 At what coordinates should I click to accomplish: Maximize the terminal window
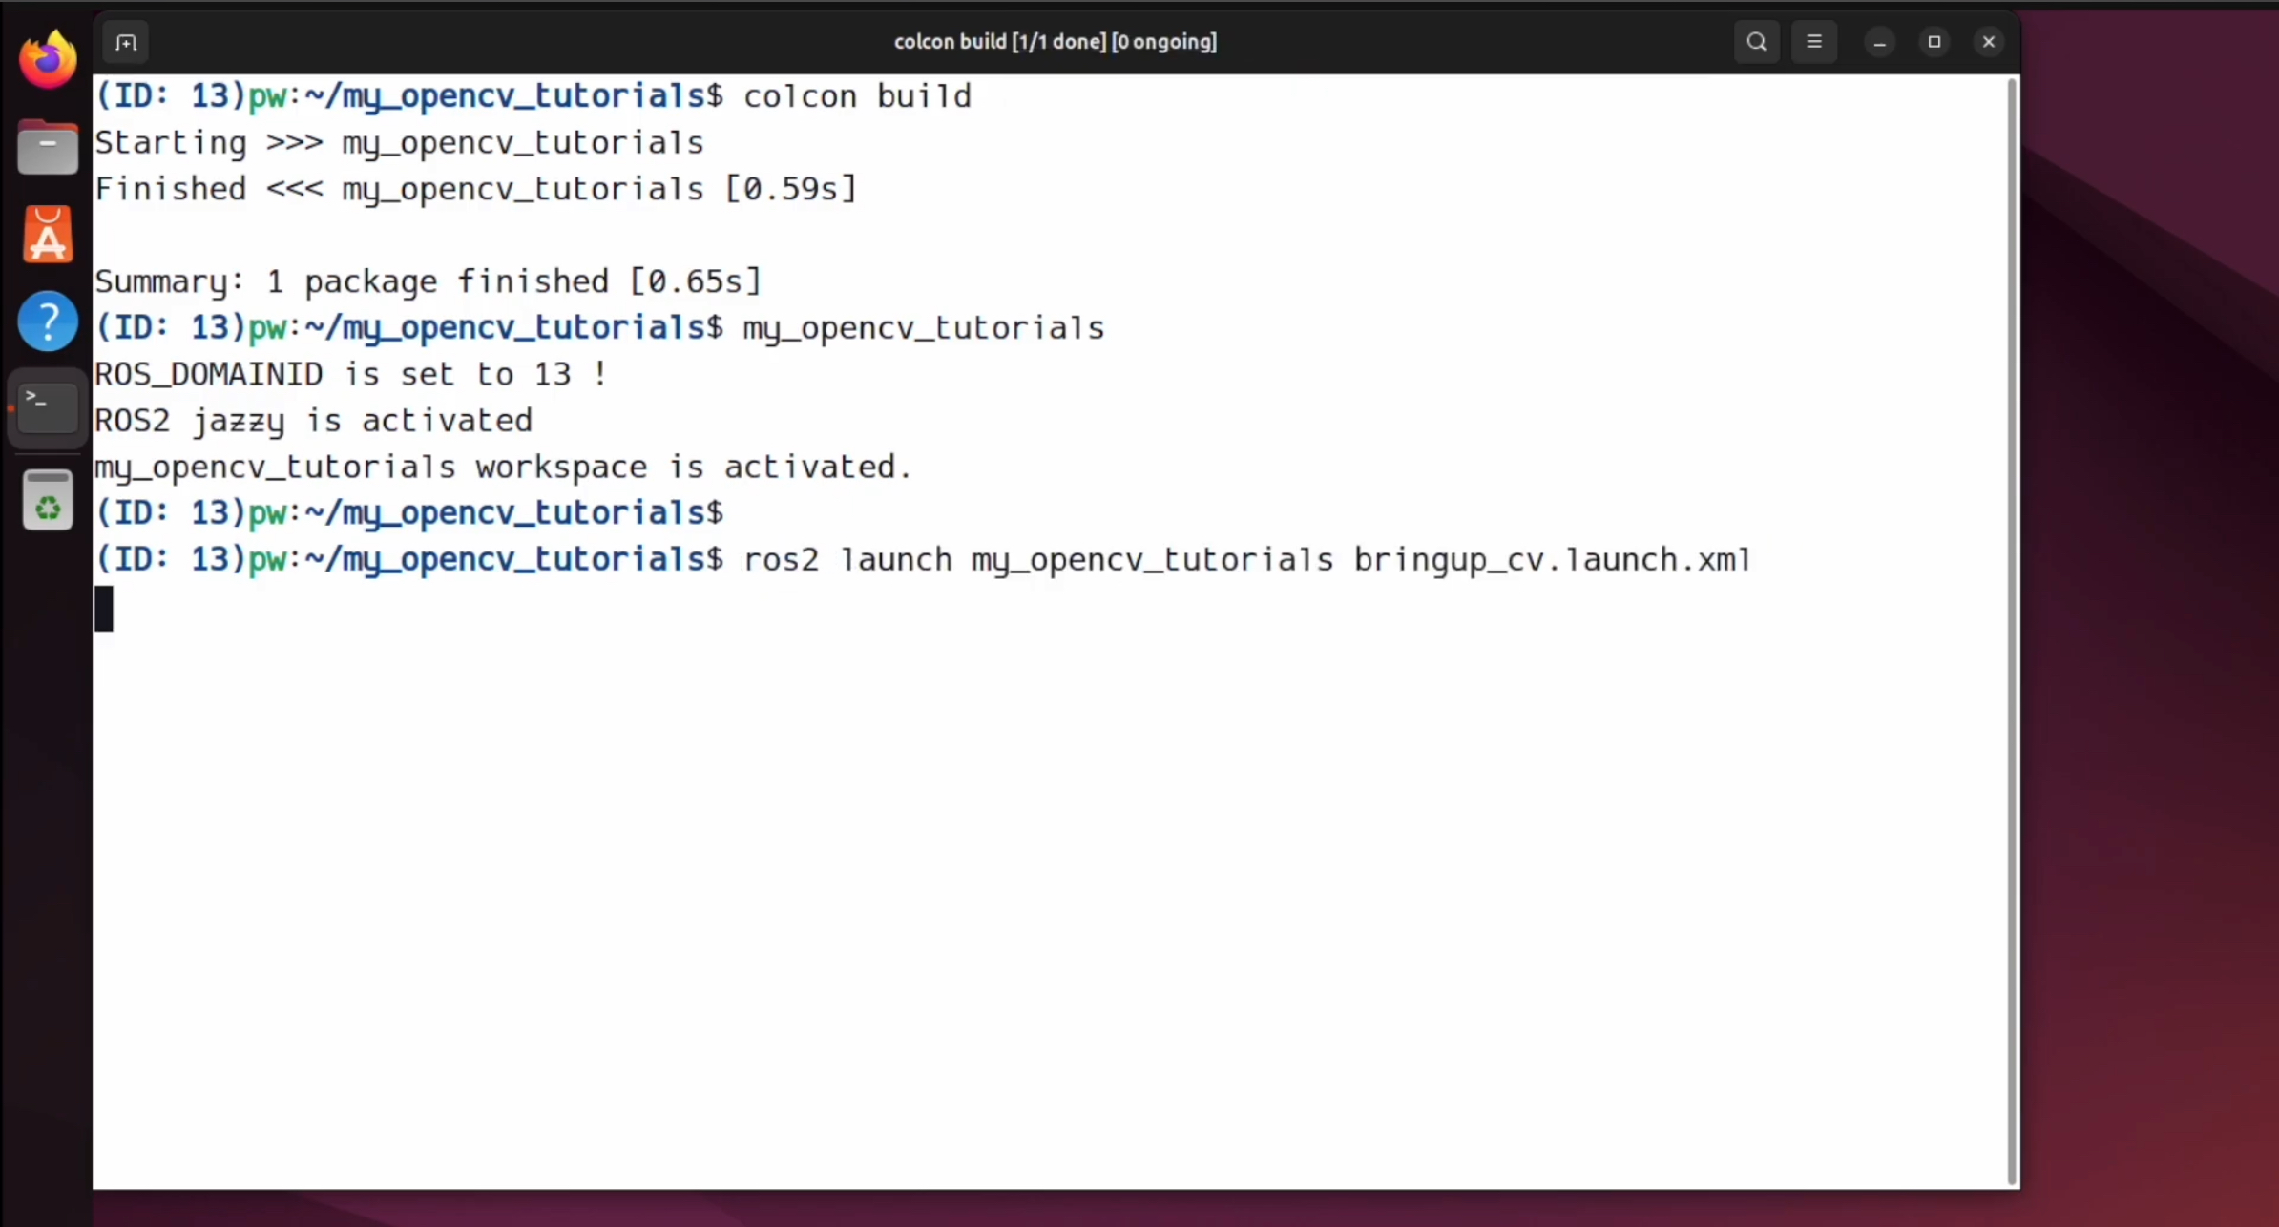(x=1934, y=42)
